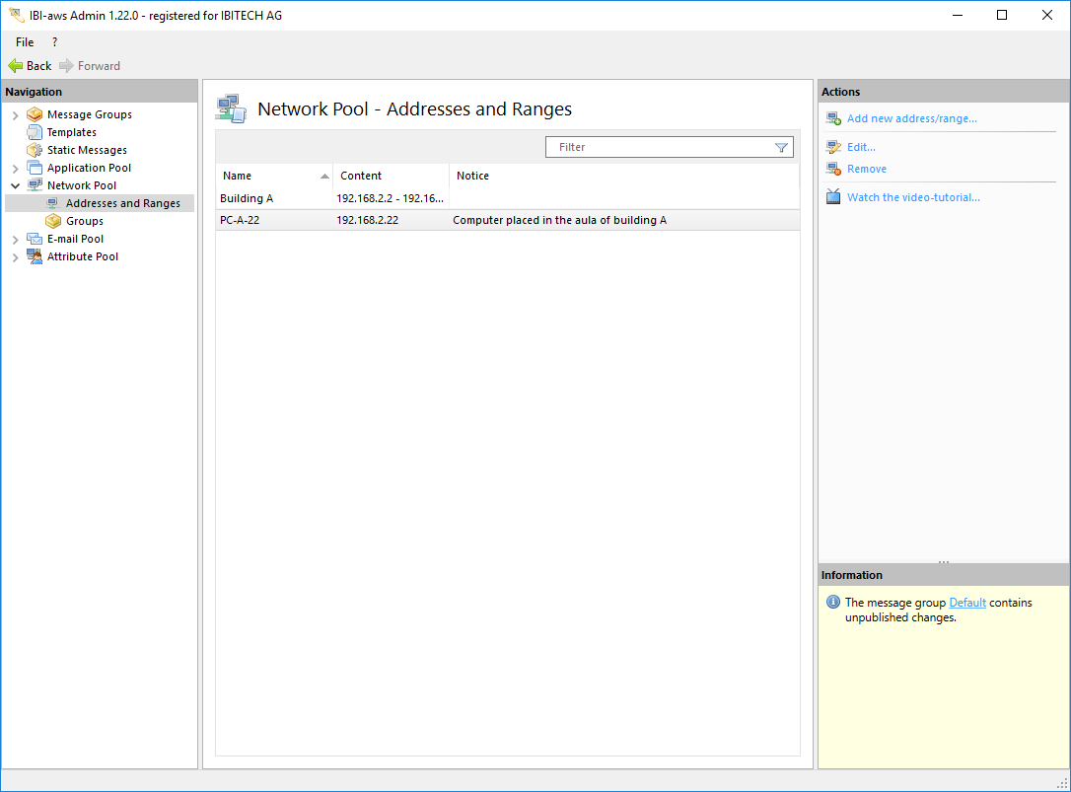Open the Default message group link

pos(966,603)
